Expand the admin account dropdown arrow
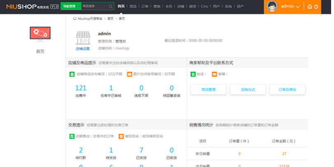The width and height of the screenshot is (334, 167). (298, 7)
